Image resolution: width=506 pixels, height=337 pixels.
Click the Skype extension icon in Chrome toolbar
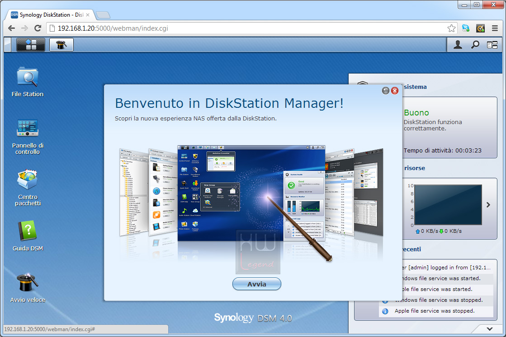(x=466, y=28)
